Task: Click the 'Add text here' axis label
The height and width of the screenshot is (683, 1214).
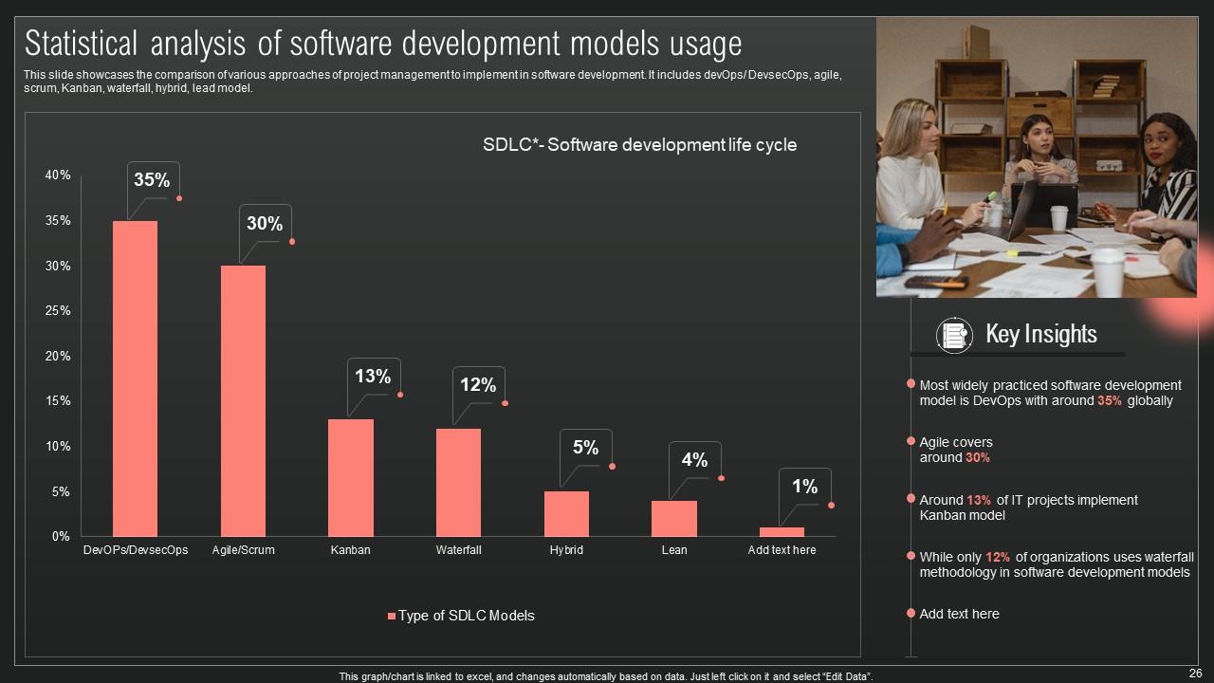Action: click(782, 550)
